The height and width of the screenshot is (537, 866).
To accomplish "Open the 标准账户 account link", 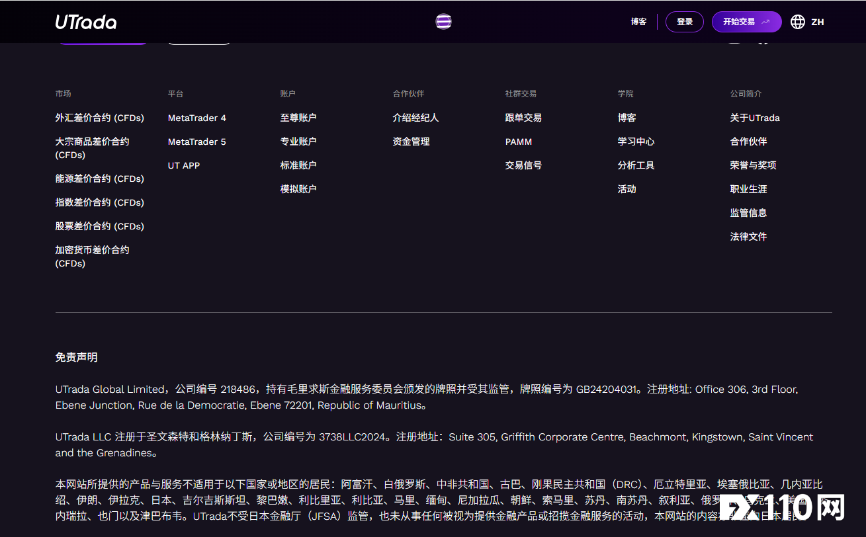I will pos(298,165).
